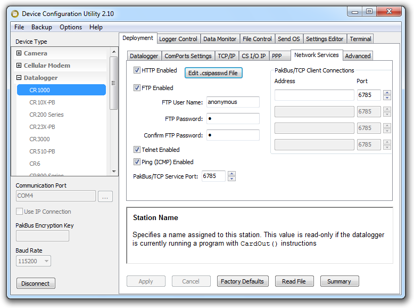Open the ComPorts Settings sub-tab
The height and width of the screenshot is (308, 414).
click(x=188, y=56)
